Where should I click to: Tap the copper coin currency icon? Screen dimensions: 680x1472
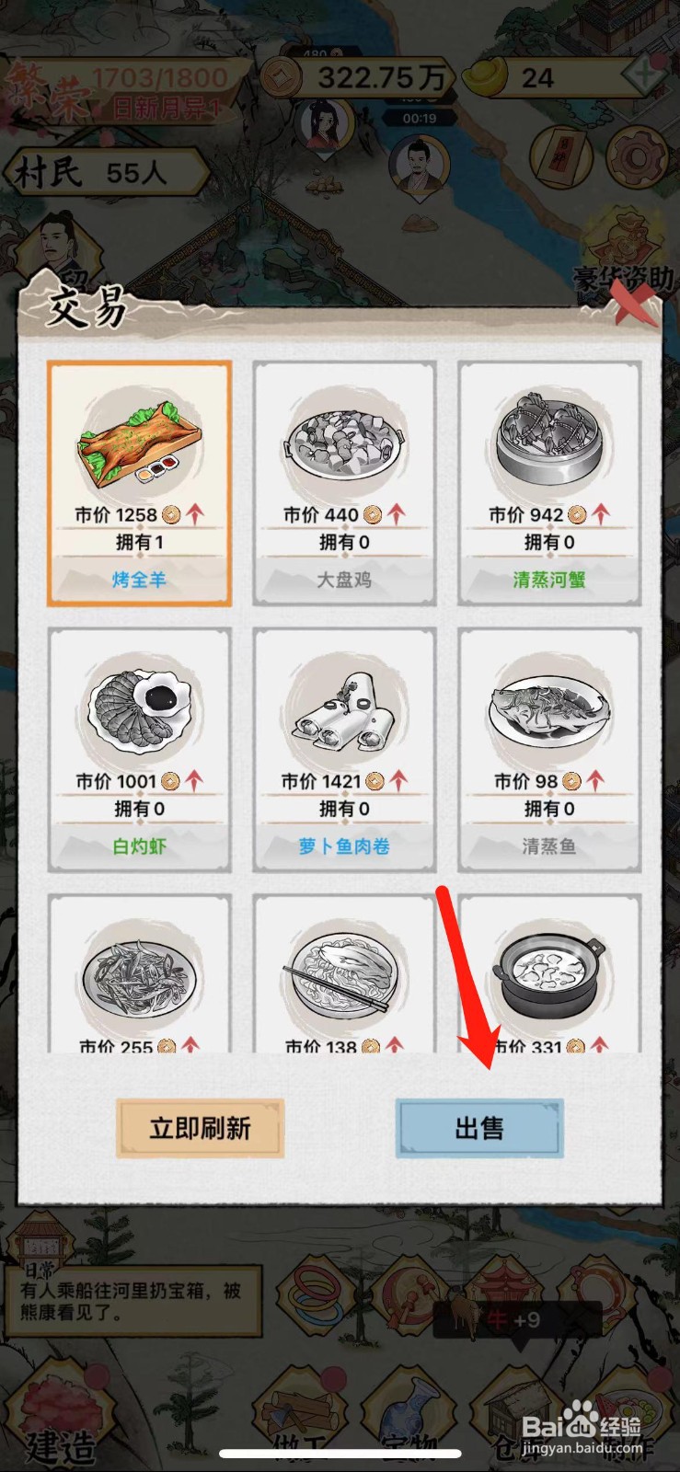point(282,77)
